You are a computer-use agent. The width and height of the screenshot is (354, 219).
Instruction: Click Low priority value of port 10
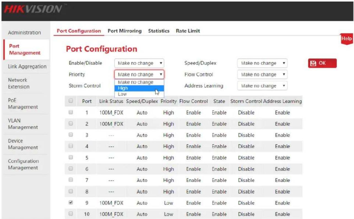click(168, 214)
